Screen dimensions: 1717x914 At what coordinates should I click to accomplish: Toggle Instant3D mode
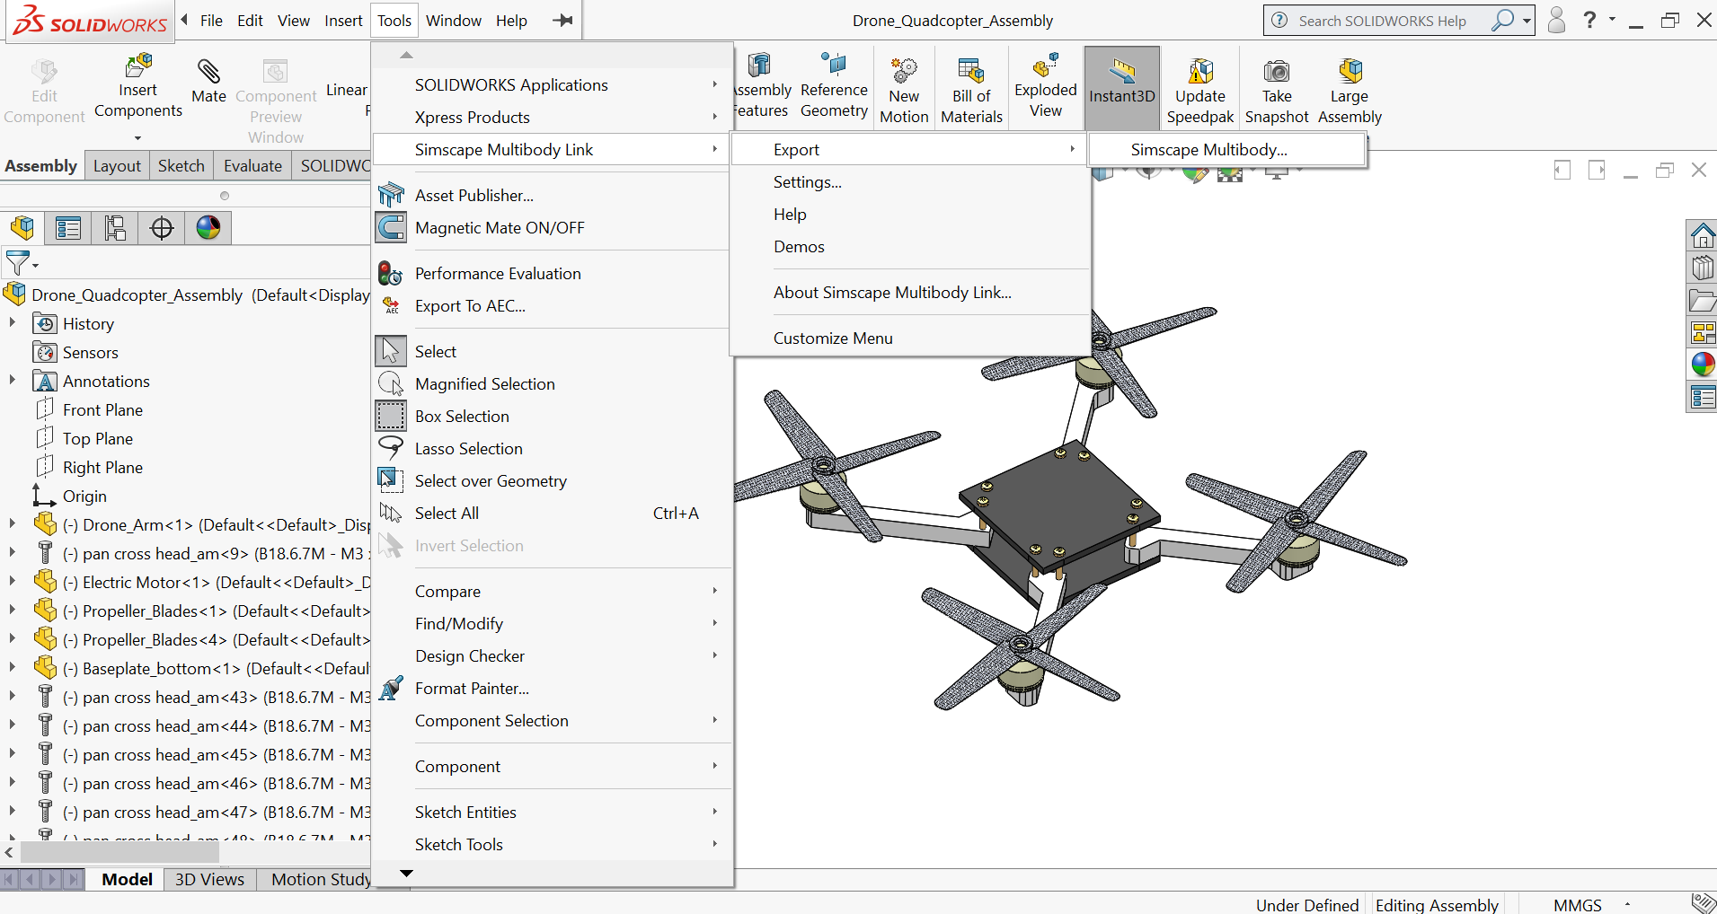(1121, 88)
